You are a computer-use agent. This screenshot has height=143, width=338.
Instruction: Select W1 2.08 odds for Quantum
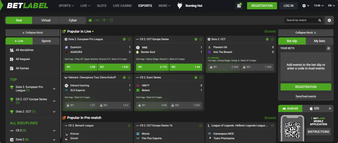(x=81, y=67)
